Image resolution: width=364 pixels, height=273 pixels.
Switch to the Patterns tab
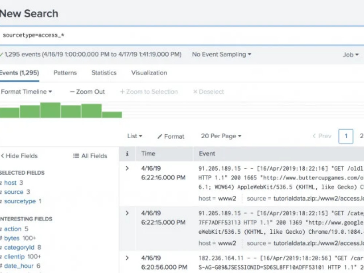coord(65,73)
